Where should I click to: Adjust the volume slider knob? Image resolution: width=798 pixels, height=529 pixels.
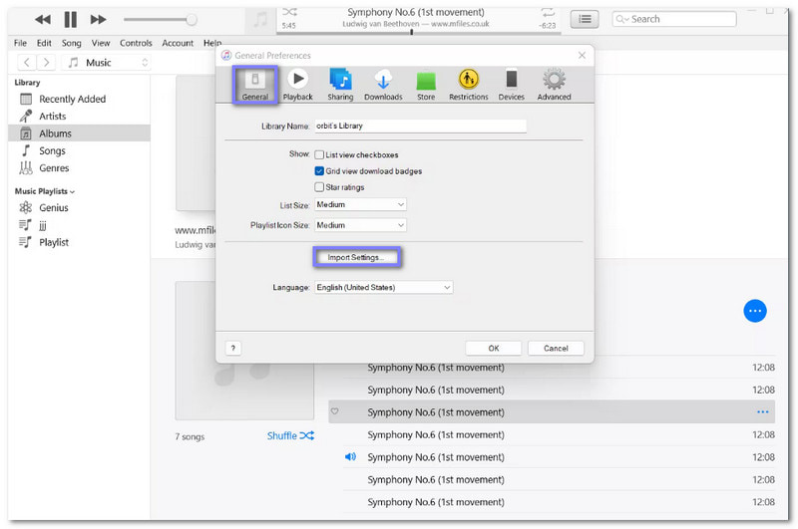click(x=192, y=20)
